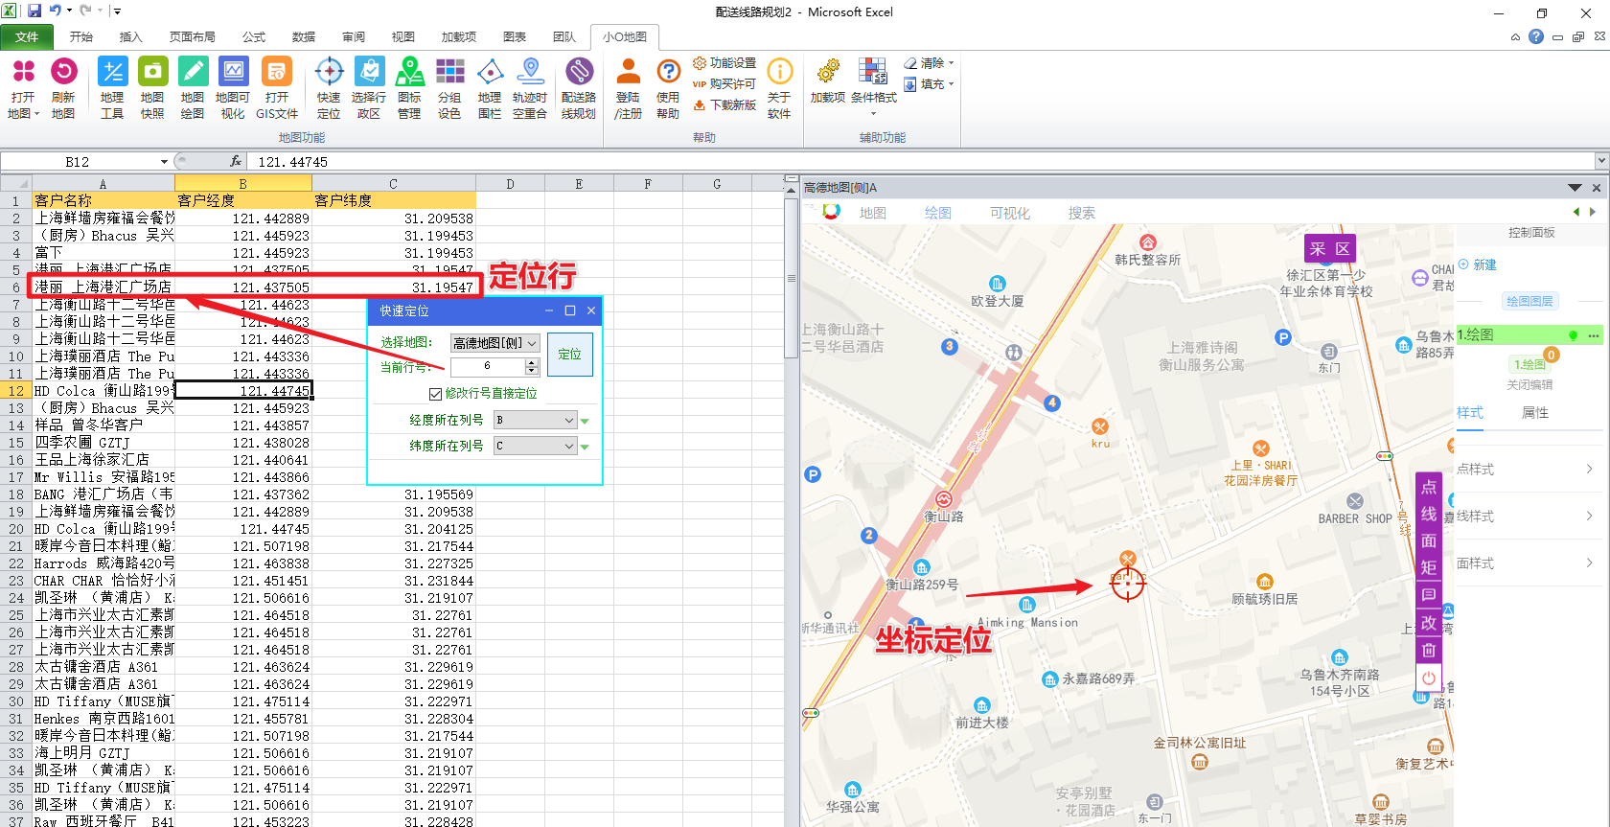Screen dimensions: 1610x827
Task: Open 配送路线规划 delivery route planning
Action: 579,88
